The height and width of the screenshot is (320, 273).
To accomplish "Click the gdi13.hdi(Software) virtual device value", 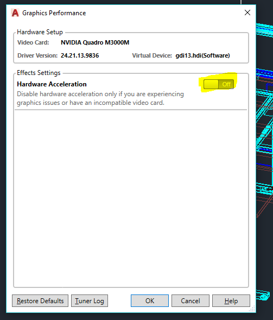I will point(202,55).
